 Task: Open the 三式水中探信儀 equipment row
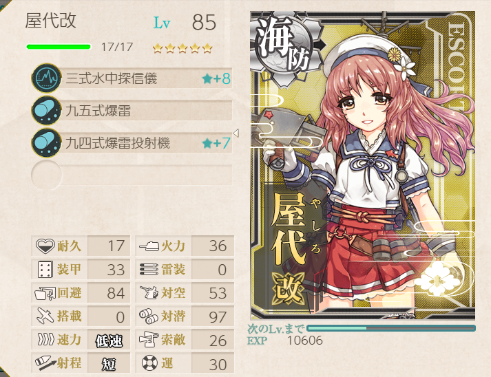(132, 78)
